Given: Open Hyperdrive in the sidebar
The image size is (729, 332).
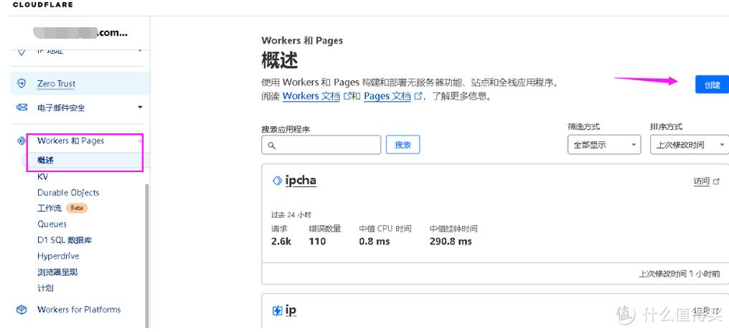Looking at the screenshot, I should click(58, 256).
